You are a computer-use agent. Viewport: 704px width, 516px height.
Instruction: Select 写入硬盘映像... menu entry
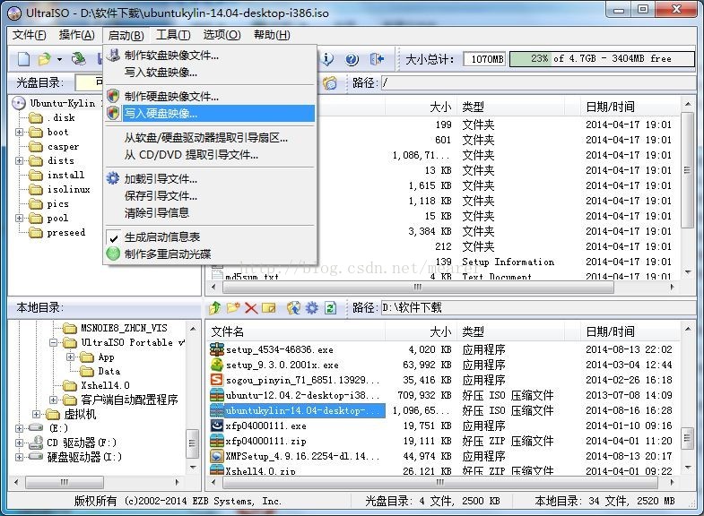pos(210,114)
